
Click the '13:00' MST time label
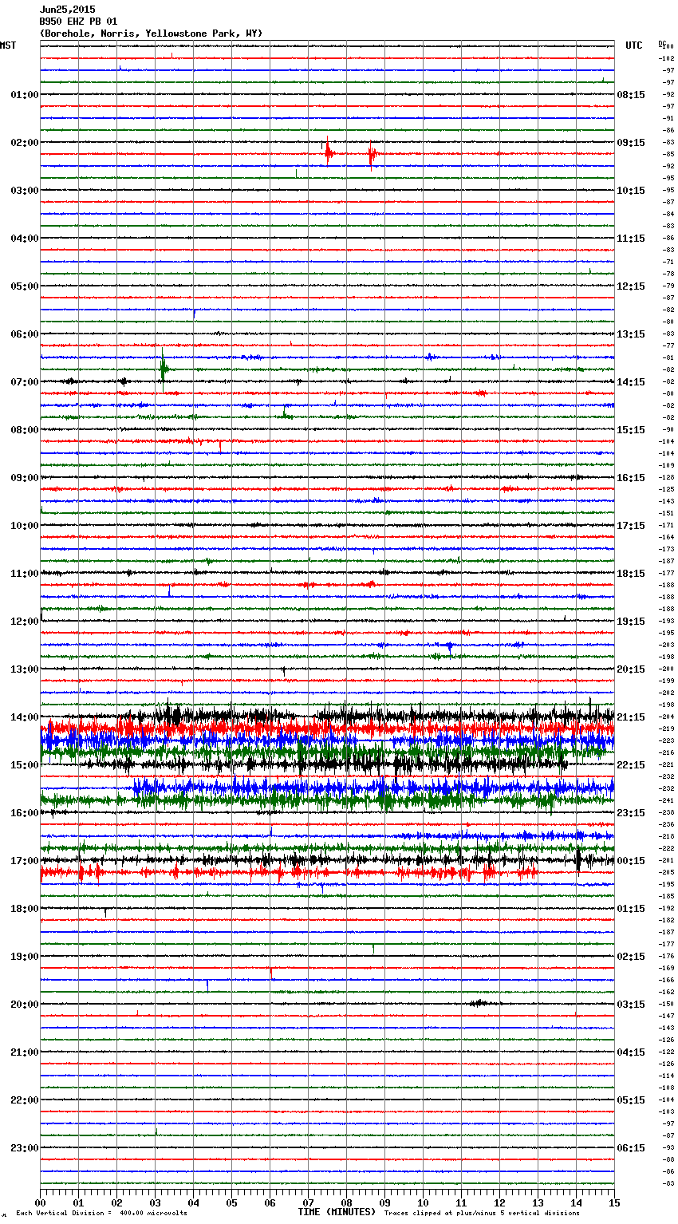25,669
